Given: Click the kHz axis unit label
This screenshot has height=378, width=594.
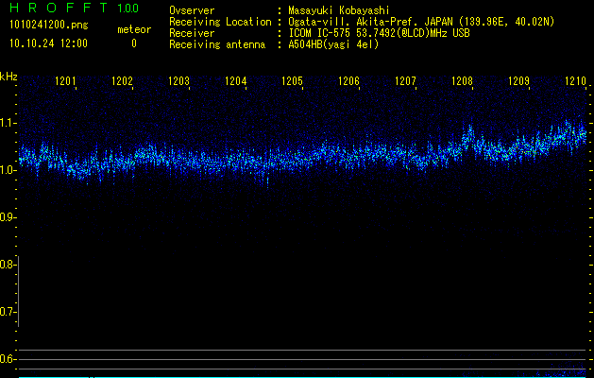Looking at the screenshot, I should coord(8,76).
